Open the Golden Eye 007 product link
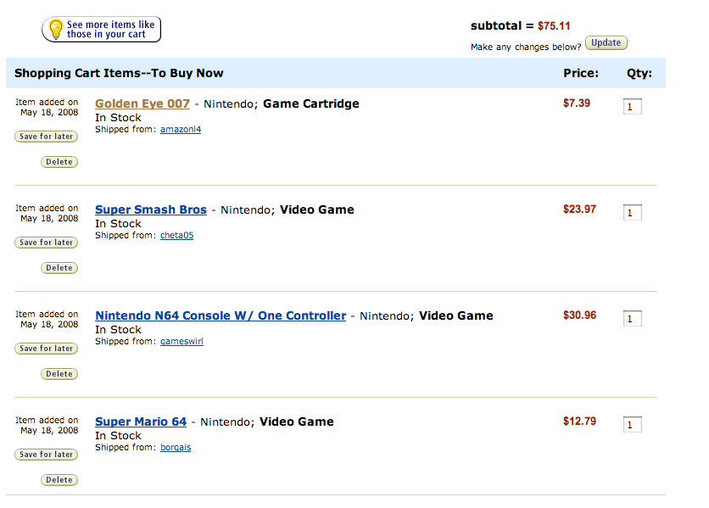The image size is (709, 508). (x=142, y=103)
